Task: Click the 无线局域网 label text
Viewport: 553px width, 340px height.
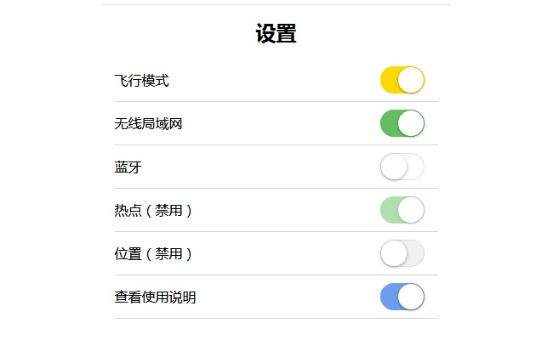Action: tap(149, 124)
